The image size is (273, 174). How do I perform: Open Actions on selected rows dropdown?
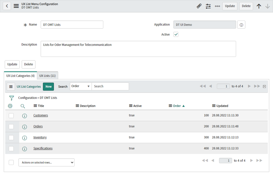point(46,162)
